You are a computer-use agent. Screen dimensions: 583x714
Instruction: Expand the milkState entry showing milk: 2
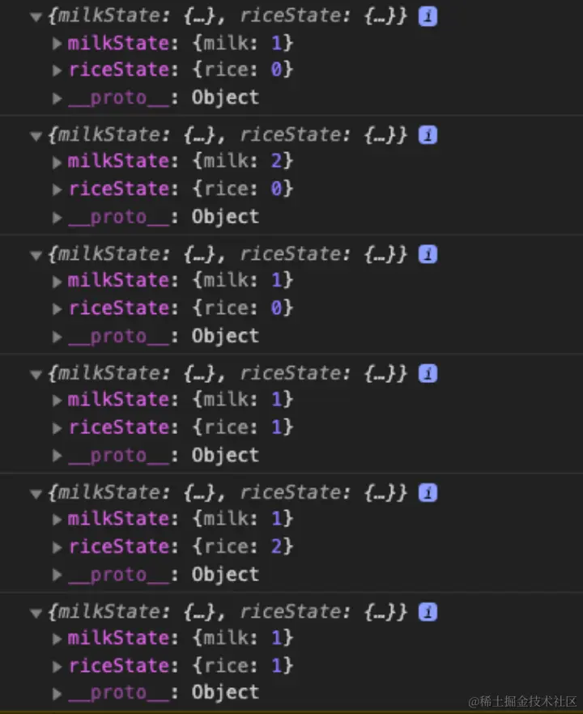pyautogui.click(x=57, y=162)
